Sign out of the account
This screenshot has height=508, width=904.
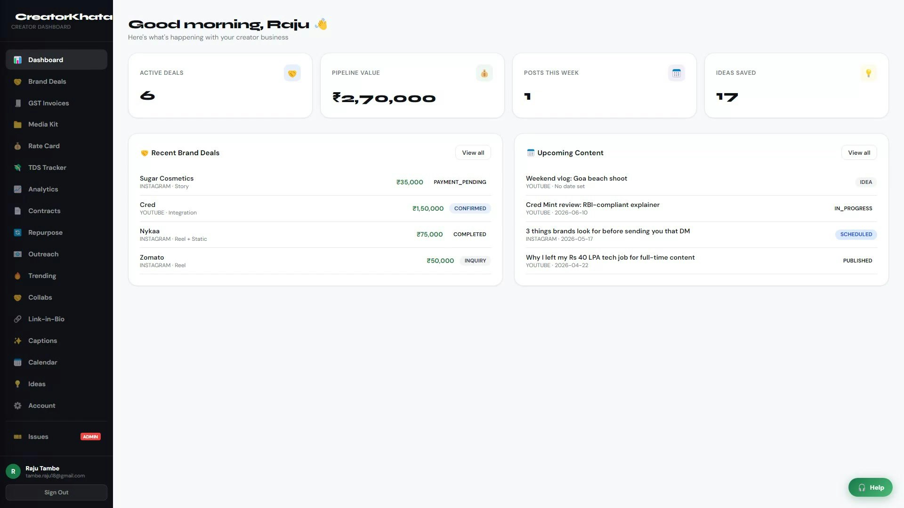pos(56,492)
